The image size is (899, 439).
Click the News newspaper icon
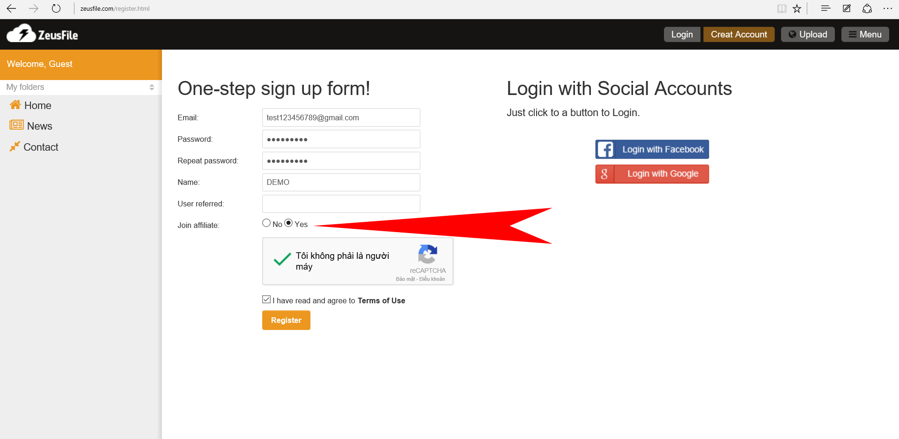[16, 125]
